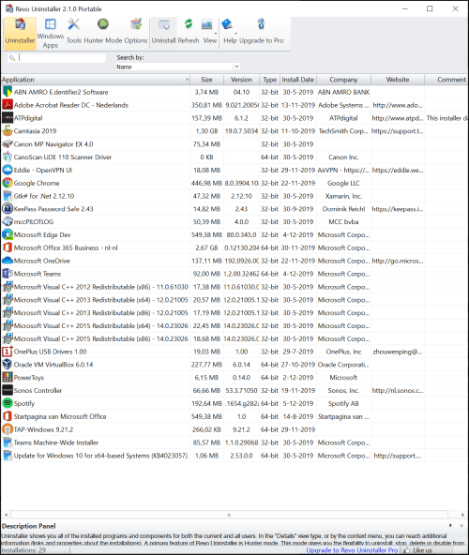Click the horizontal scrollbar track
The image size is (469, 555).
230,515
